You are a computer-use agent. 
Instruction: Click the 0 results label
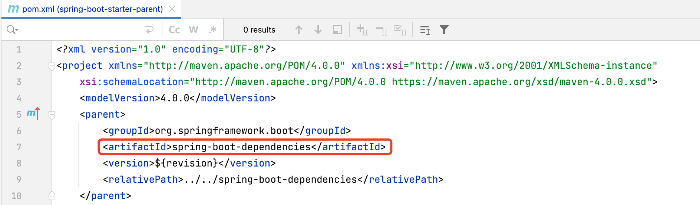(259, 30)
